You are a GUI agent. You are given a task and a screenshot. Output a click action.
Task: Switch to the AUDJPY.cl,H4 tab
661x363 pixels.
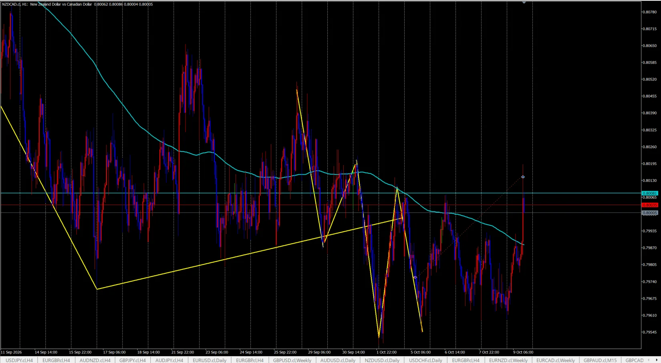pos(169,360)
